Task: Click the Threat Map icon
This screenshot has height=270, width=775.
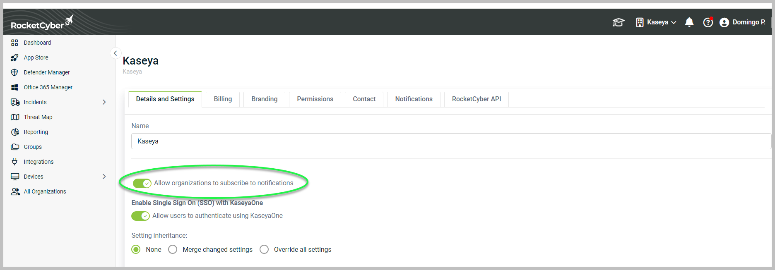Action: click(x=15, y=117)
